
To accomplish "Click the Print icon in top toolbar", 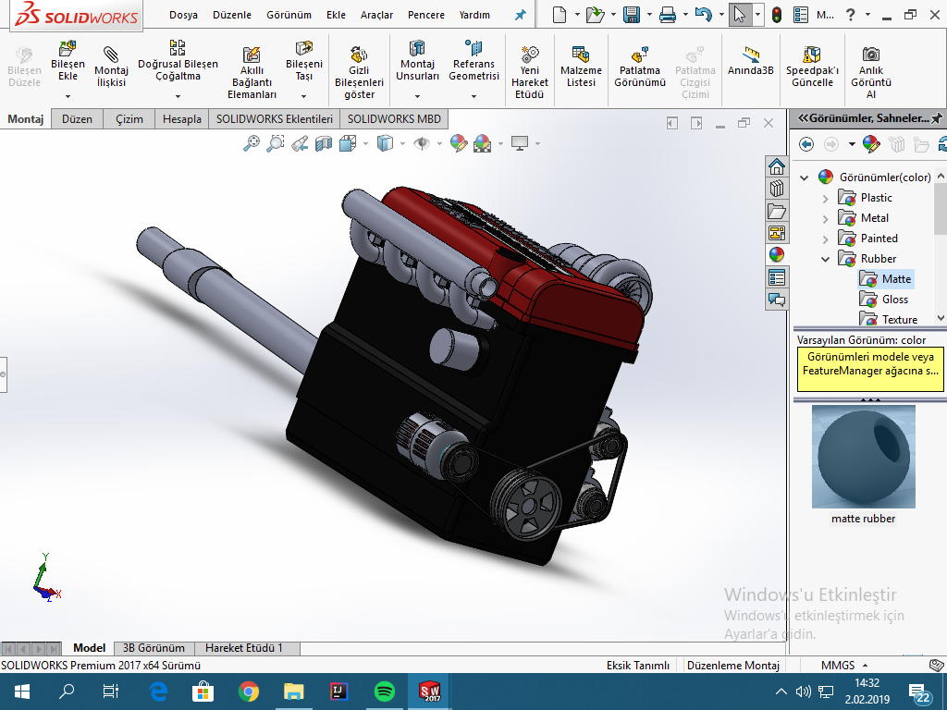I will (668, 15).
